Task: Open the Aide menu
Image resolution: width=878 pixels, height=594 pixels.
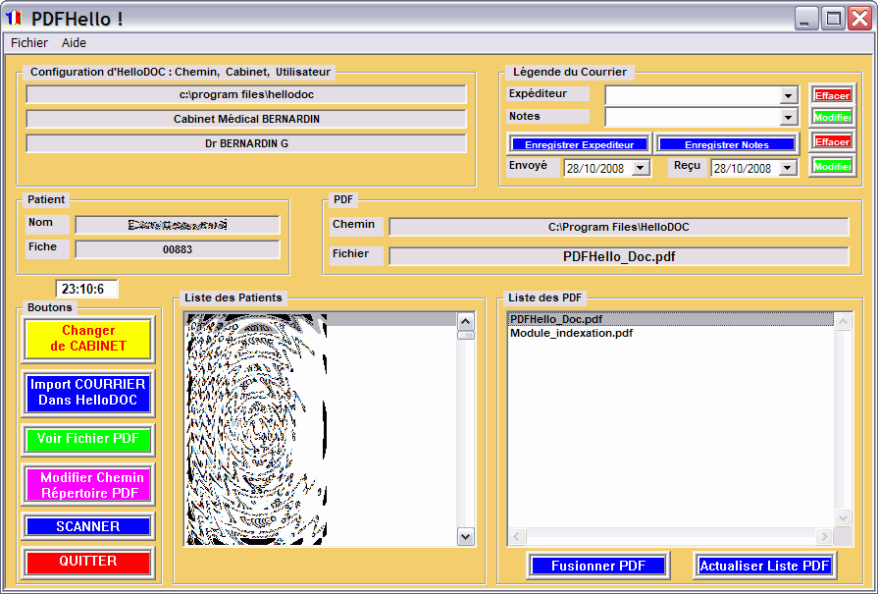Action: [74, 42]
